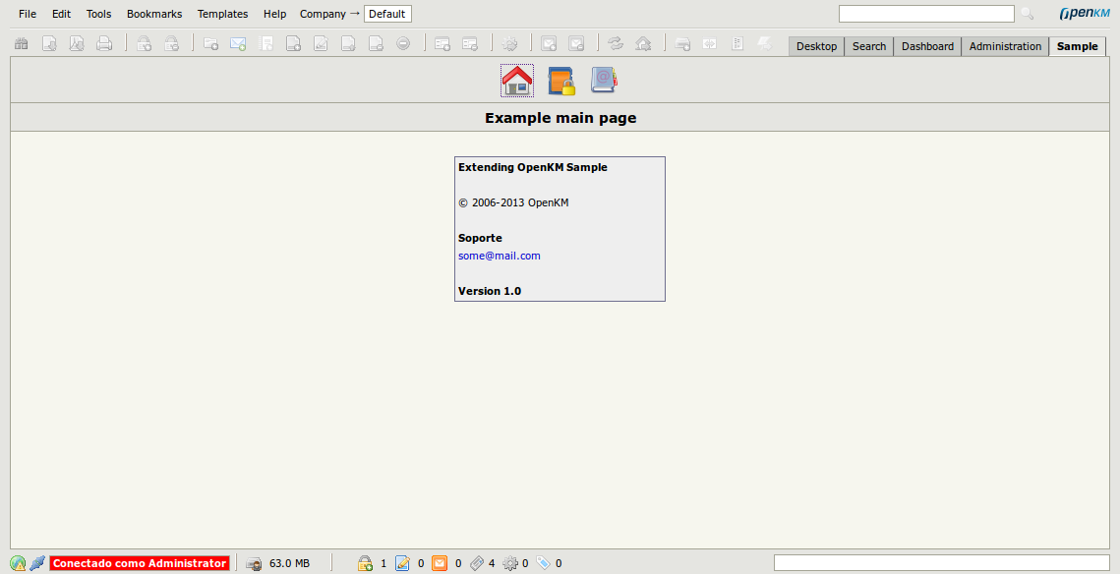Image resolution: width=1120 pixels, height=574 pixels.
Task: Click the user quota disk icon
Action: (x=254, y=563)
